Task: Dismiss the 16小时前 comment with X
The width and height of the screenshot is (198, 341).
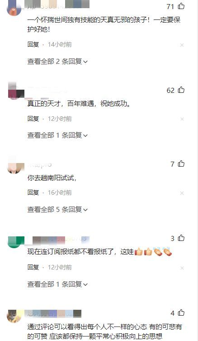Action: (182, 193)
